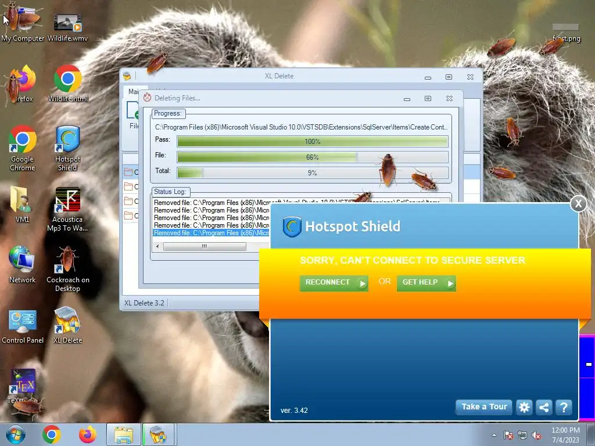Click Take a Tour in Hotspot Shield
The image size is (595, 446).
point(484,407)
